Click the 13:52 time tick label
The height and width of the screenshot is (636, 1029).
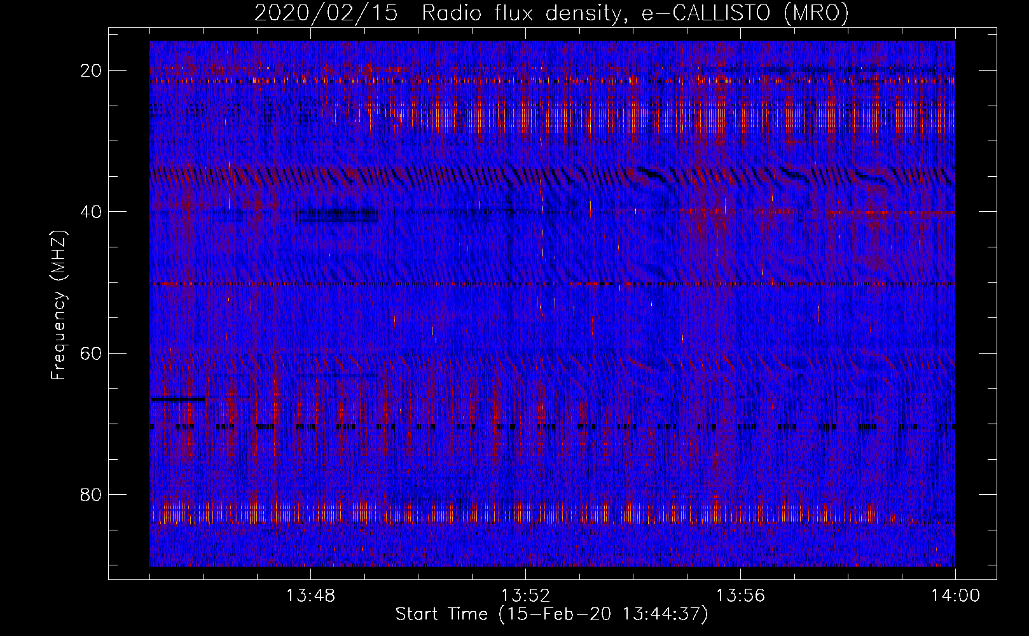(x=525, y=596)
